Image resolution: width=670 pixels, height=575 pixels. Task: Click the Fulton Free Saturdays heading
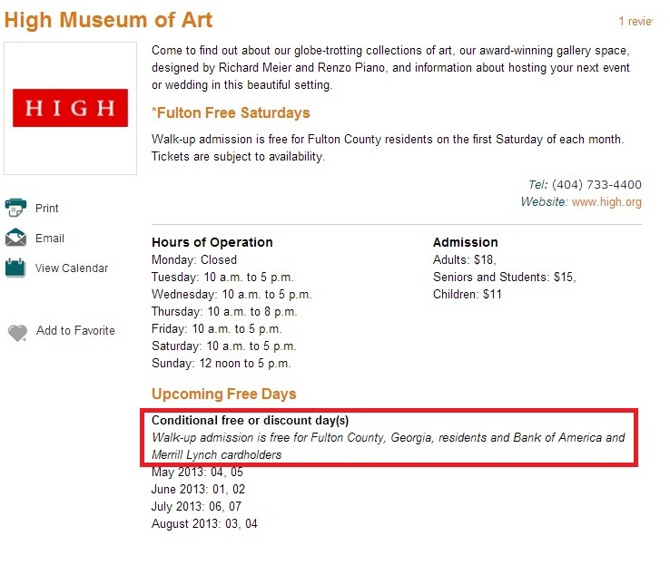pos(231,113)
